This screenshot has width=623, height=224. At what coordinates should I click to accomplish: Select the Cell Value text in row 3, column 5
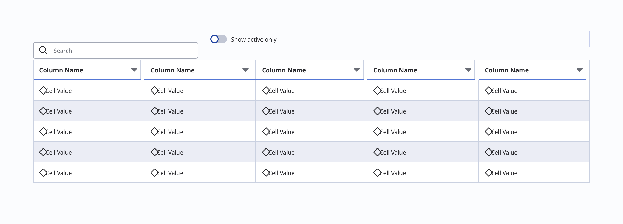click(x=504, y=132)
